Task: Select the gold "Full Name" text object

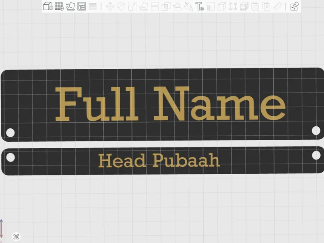Action: coord(171,104)
